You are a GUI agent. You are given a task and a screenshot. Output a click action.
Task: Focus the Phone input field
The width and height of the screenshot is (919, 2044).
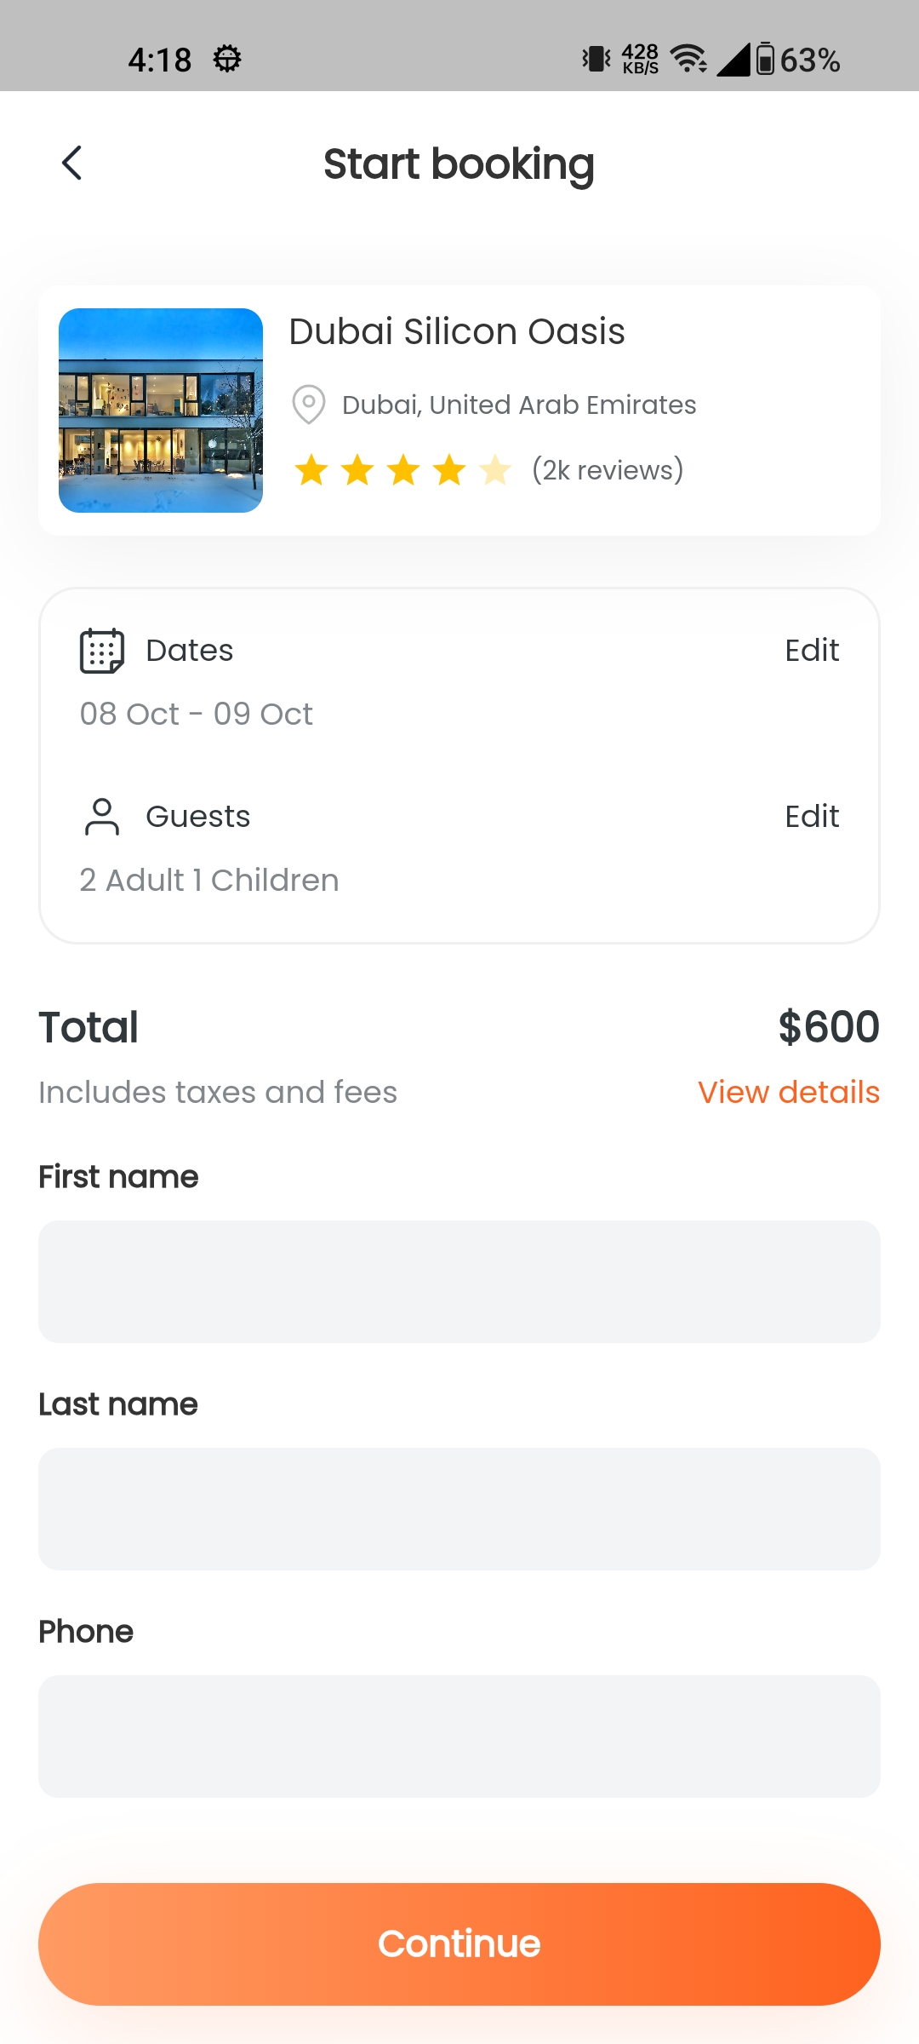pos(459,1737)
